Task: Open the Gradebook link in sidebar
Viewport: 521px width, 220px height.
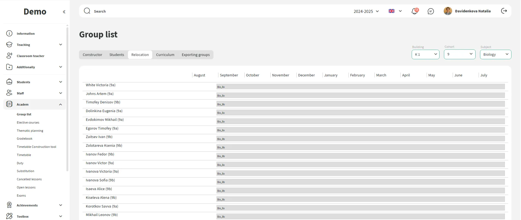Action: pyautogui.click(x=25, y=138)
